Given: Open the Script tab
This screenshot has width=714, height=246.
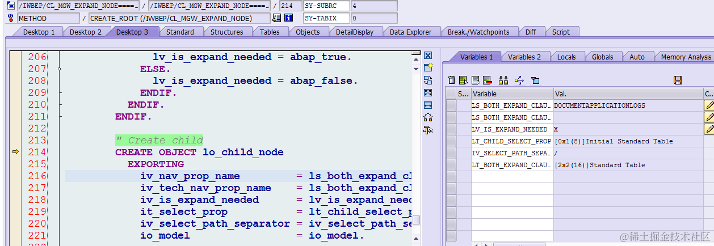Looking at the screenshot, I should click(x=561, y=32).
